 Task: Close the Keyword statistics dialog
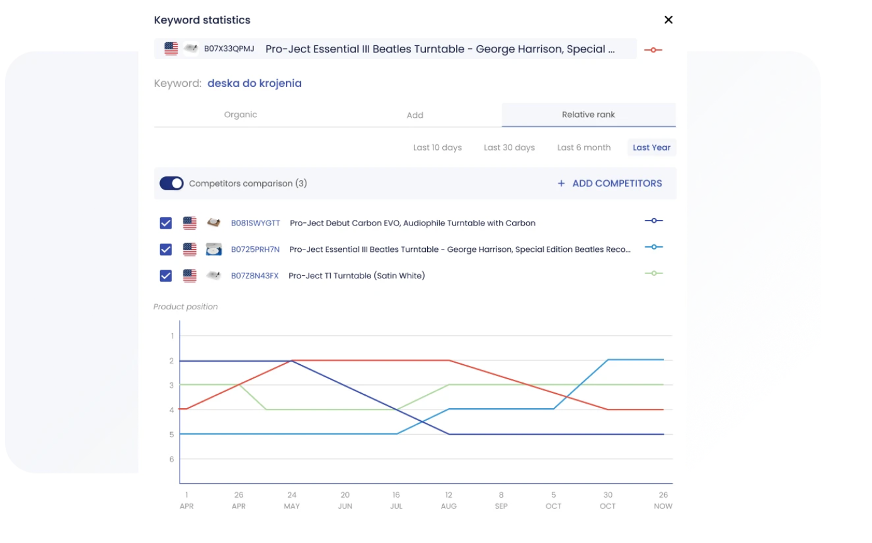pos(668,20)
